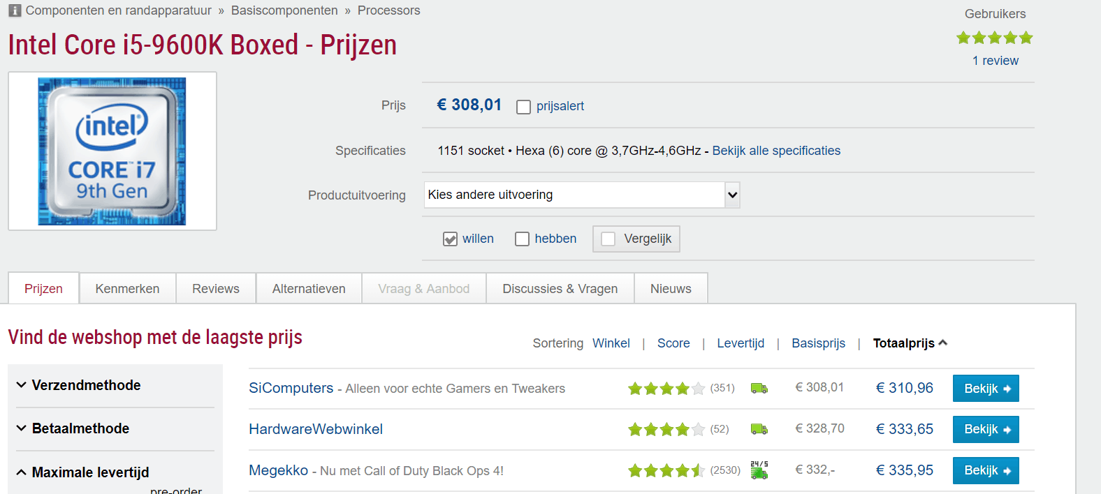Click the HardwareWebwinkel delivery truck icon
Image resolution: width=1101 pixels, height=494 pixels.
[759, 429]
